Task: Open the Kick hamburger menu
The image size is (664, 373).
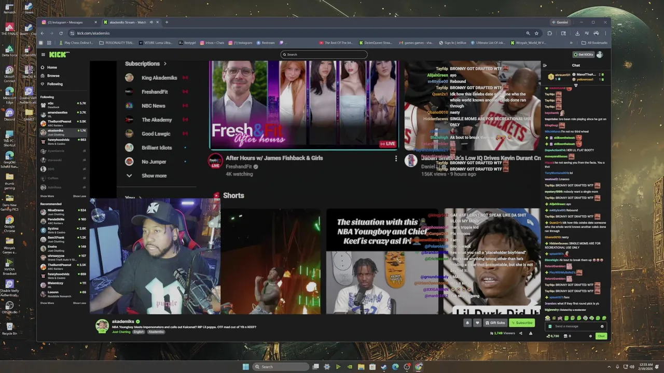Action: point(43,54)
